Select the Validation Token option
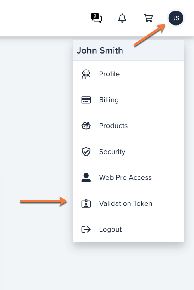The width and height of the screenshot is (194, 290). coord(126,203)
